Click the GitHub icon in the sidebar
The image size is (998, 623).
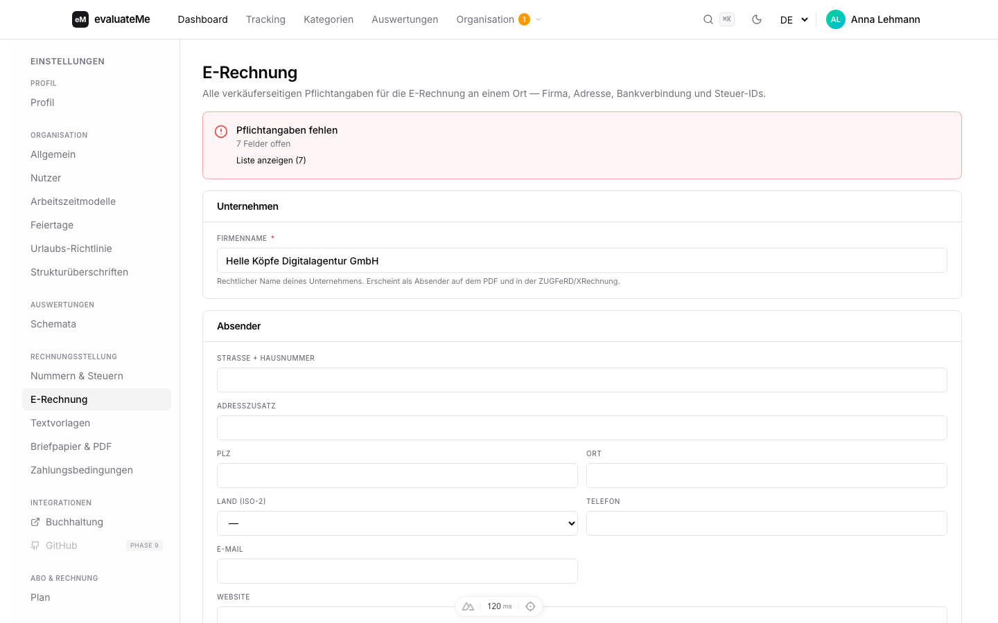[x=35, y=545]
